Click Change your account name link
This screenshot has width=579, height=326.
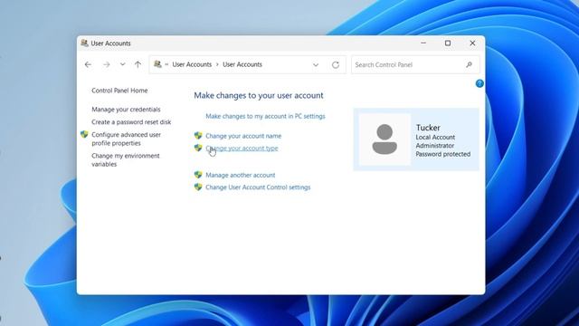243,136
